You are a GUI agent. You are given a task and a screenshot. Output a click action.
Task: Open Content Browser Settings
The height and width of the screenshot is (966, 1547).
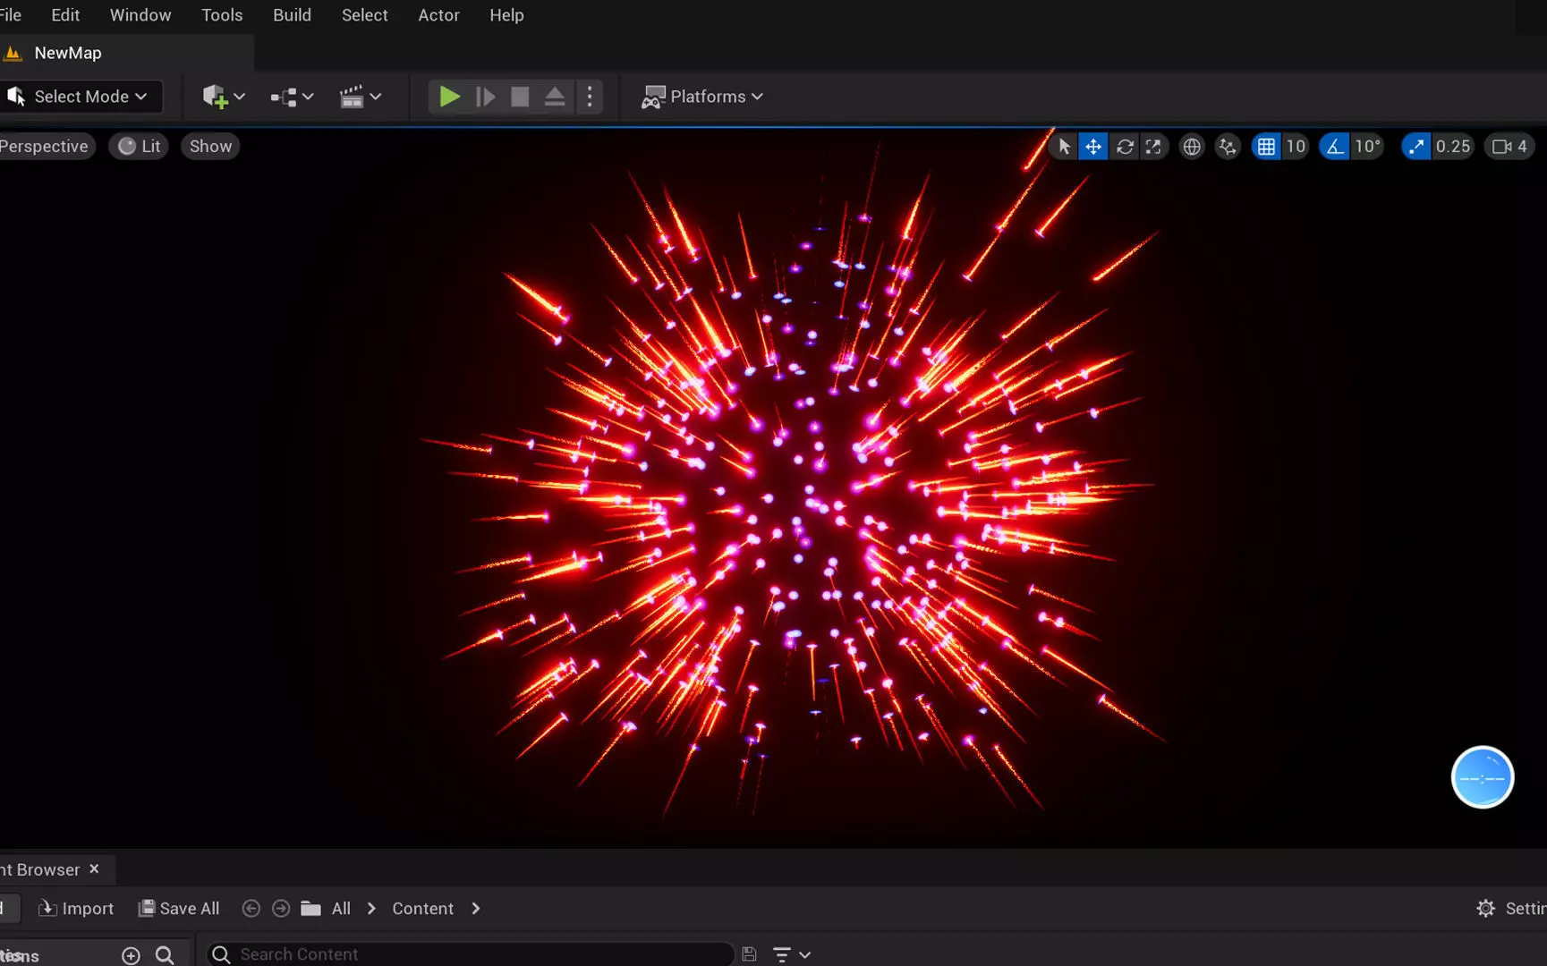coord(1511,909)
